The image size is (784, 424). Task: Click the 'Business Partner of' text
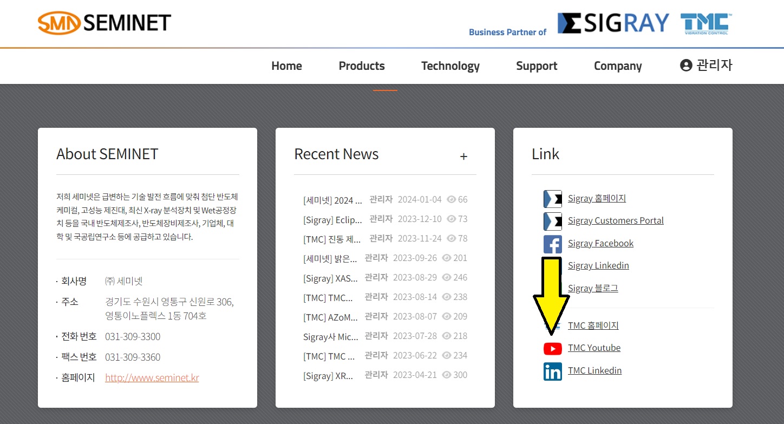pos(507,32)
